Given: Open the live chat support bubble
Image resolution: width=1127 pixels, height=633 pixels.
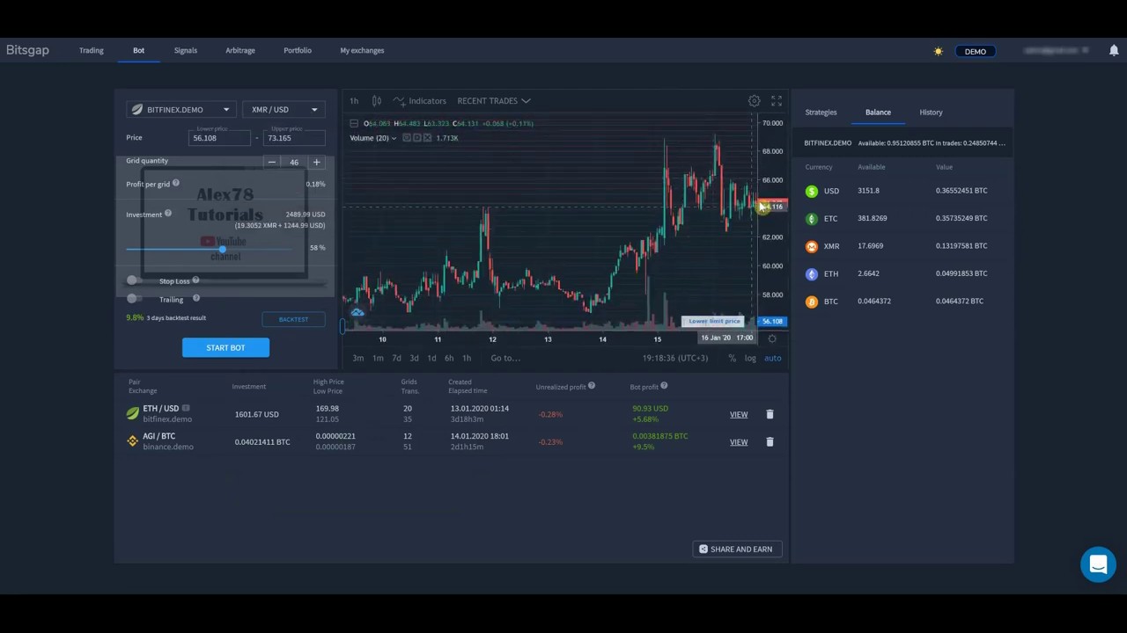Looking at the screenshot, I should (x=1098, y=564).
